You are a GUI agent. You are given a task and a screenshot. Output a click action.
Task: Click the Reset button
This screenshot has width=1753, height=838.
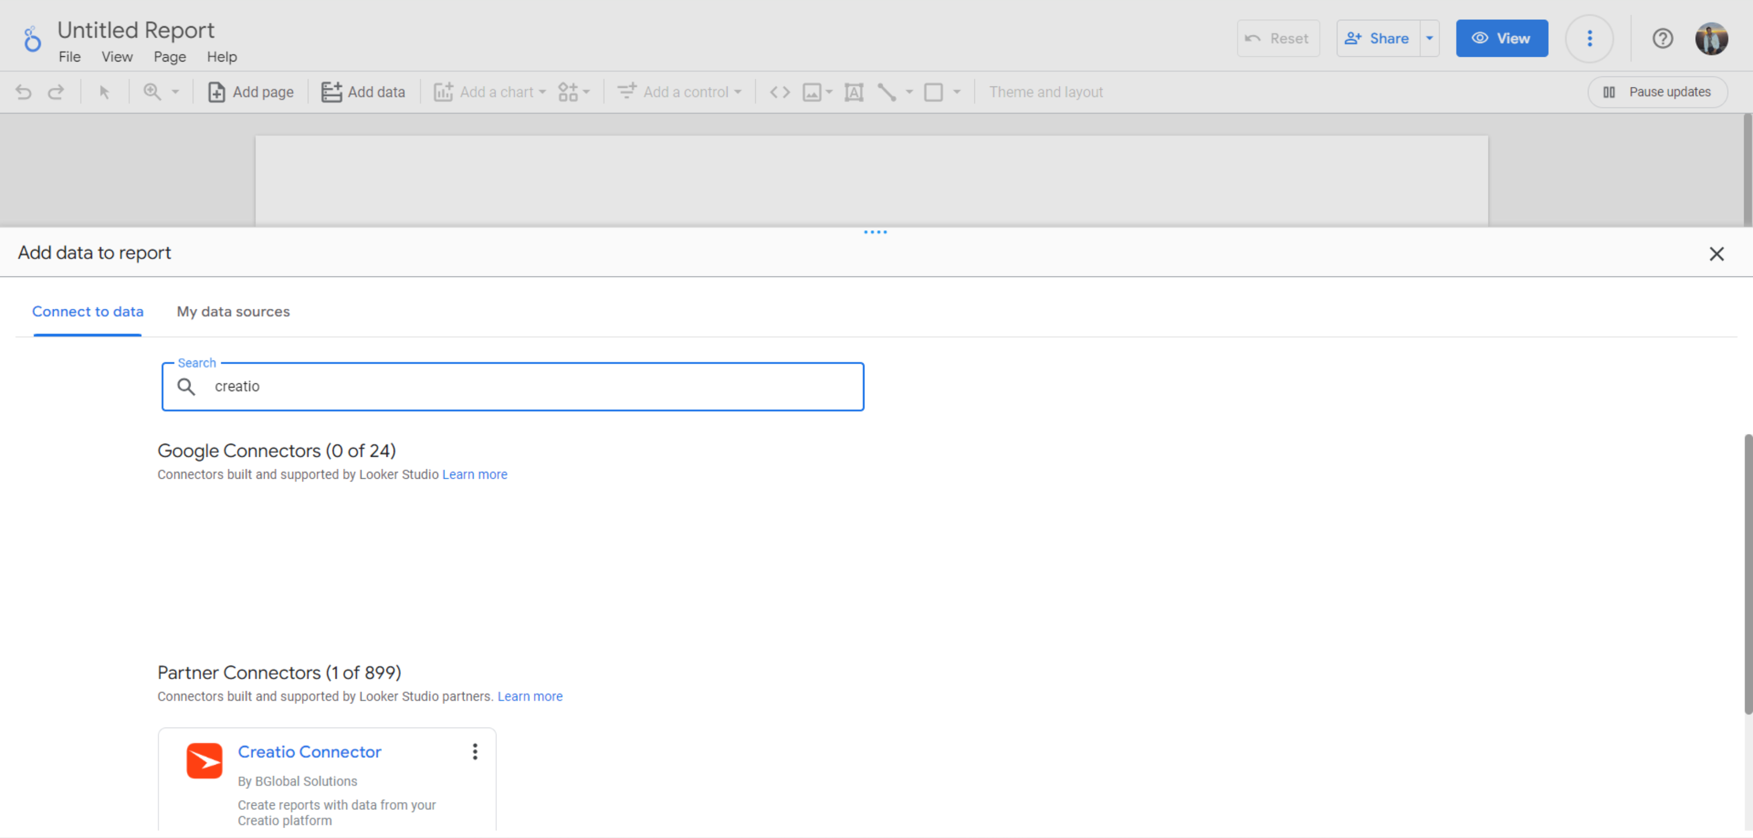tap(1278, 38)
